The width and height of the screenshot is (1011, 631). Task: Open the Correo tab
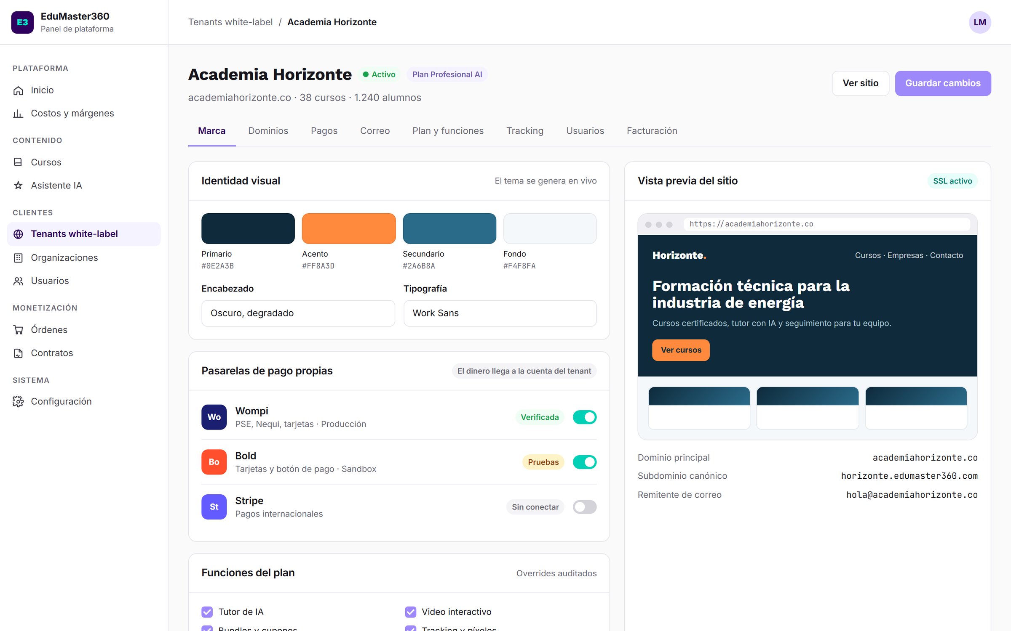point(375,131)
